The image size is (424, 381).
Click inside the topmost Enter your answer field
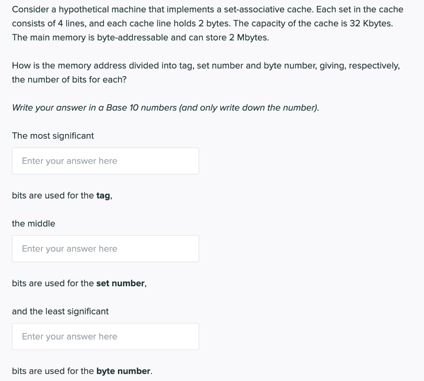click(105, 161)
